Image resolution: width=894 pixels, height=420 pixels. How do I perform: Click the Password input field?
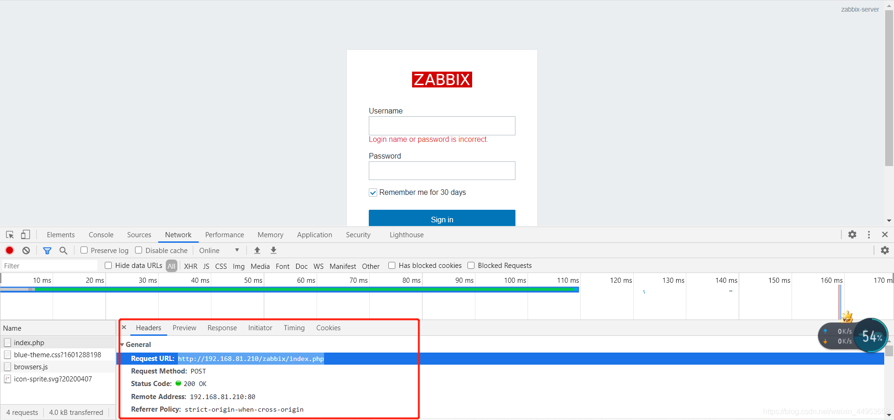[442, 171]
